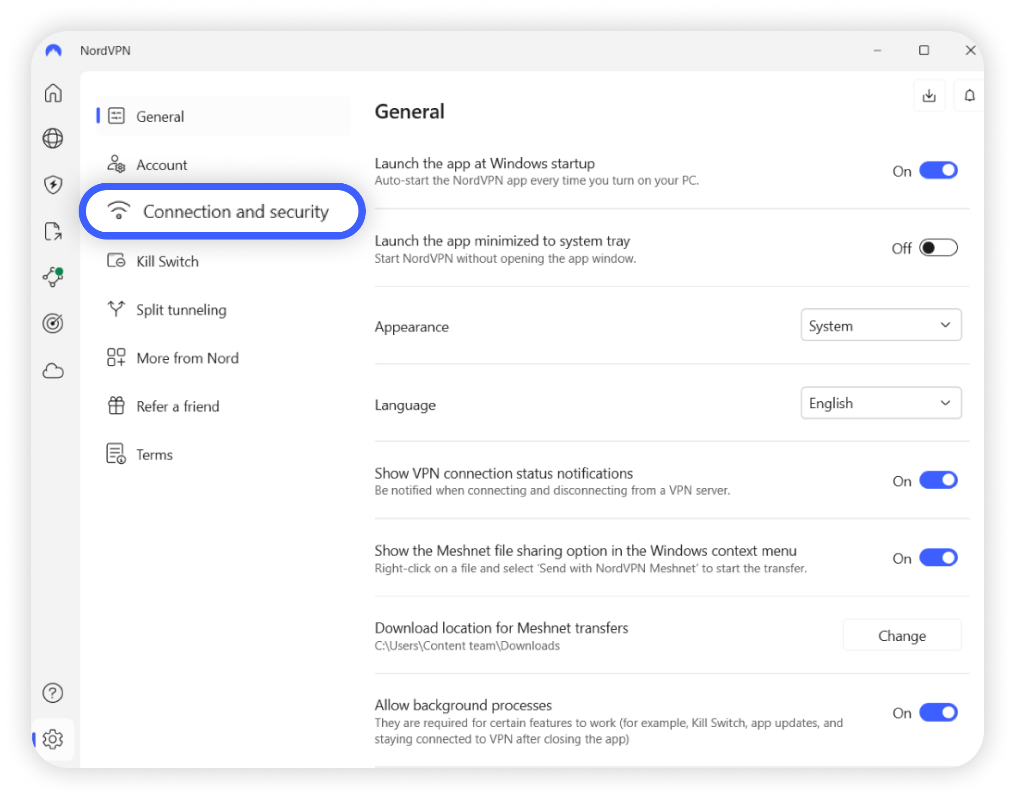Viewport: 1015px width, 799px height.
Task: Click the cloud icon in sidebar
Action: pyautogui.click(x=53, y=371)
